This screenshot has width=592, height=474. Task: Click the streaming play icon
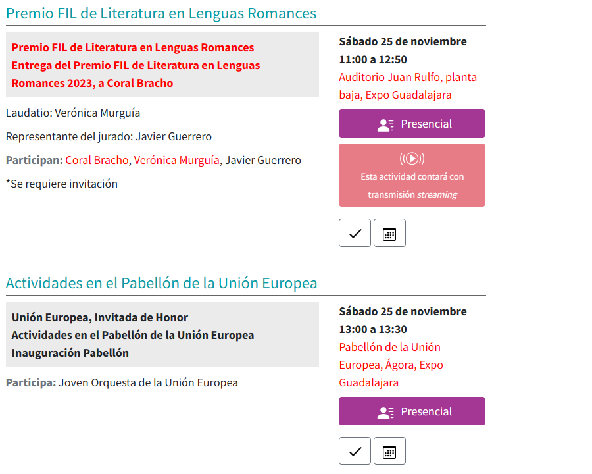click(x=412, y=159)
